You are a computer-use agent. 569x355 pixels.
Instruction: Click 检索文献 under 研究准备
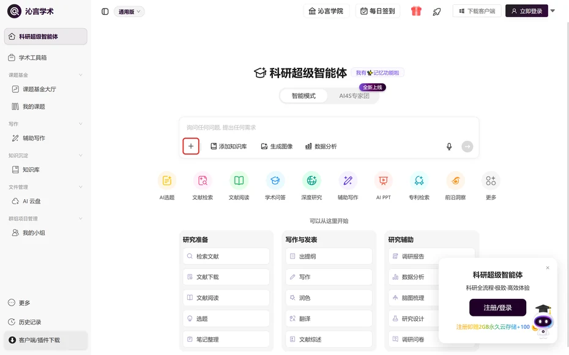(226, 256)
